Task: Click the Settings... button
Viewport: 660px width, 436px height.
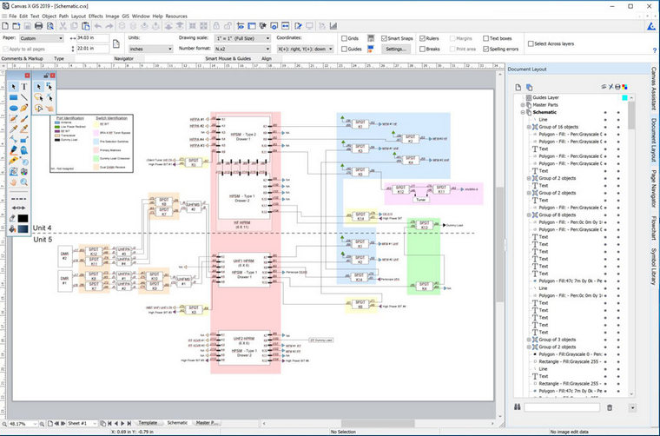Action: pyautogui.click(x=396, y=50)
